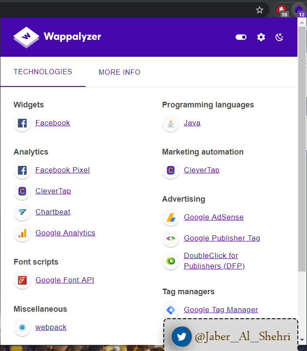The width and height of the screenshot is (307, 351).
Task: Click the vertical scrollbar thumb
Action: click(x=302, y=149)
